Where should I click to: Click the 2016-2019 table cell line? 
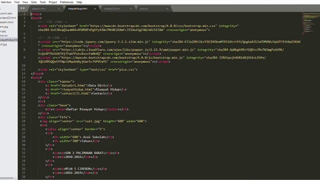75,173
